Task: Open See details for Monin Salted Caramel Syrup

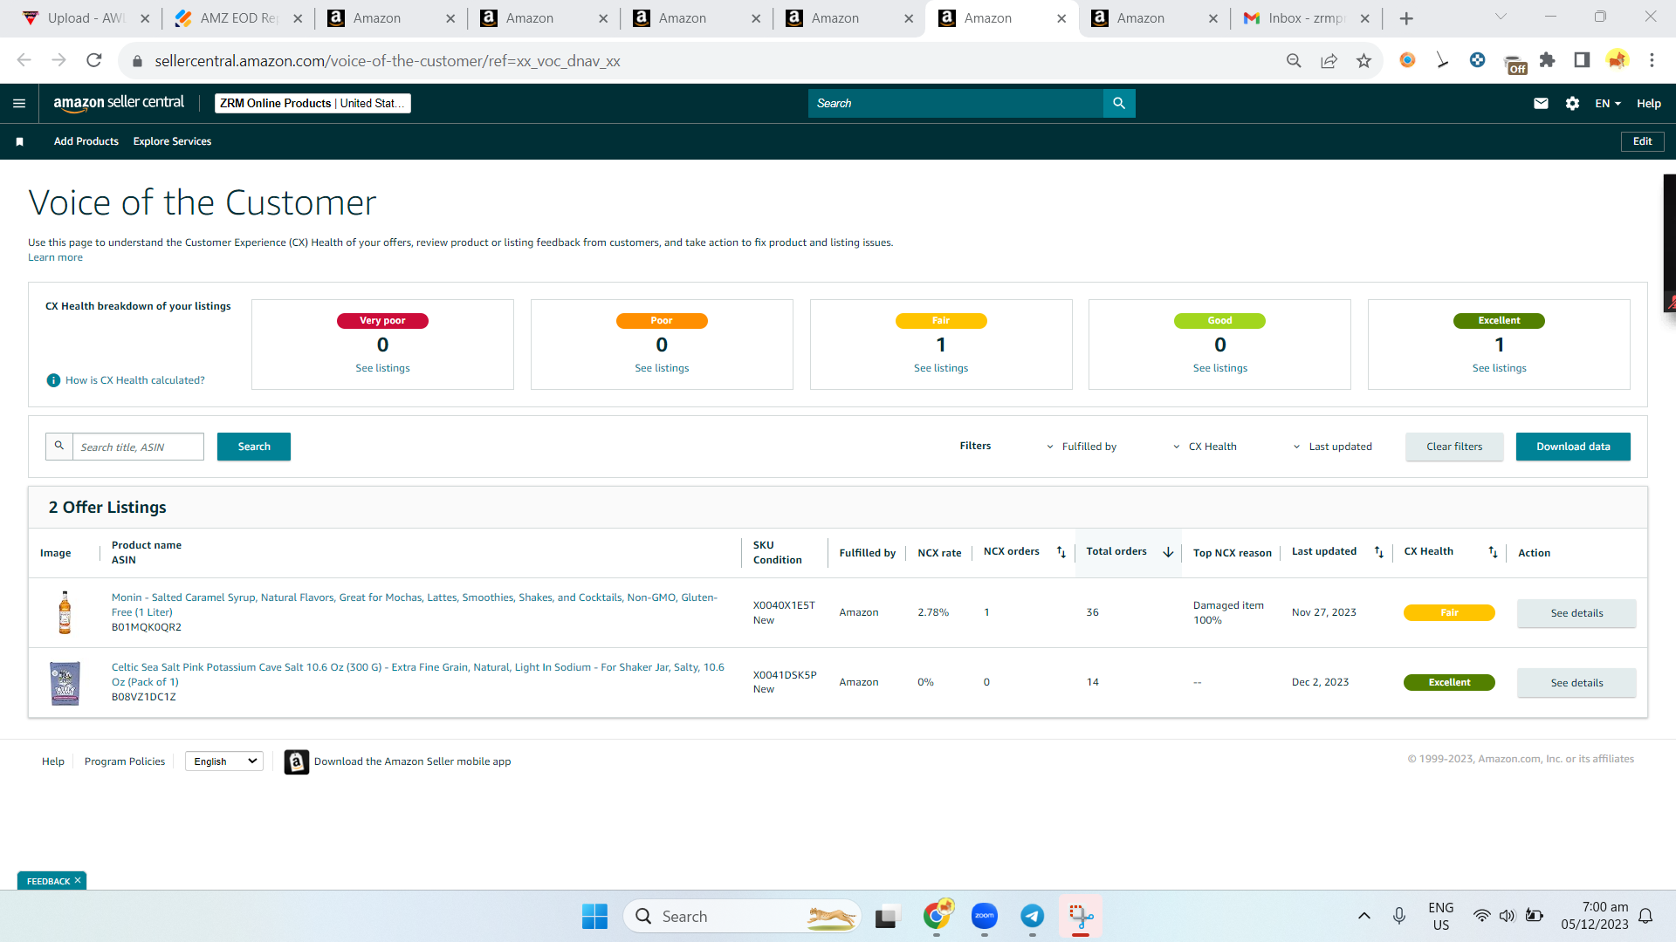Action: pos(1576,613)
